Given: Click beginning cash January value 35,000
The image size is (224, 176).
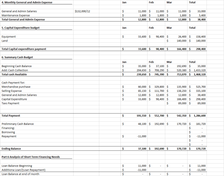Looking at the screenshot, I should pos(142,66).
